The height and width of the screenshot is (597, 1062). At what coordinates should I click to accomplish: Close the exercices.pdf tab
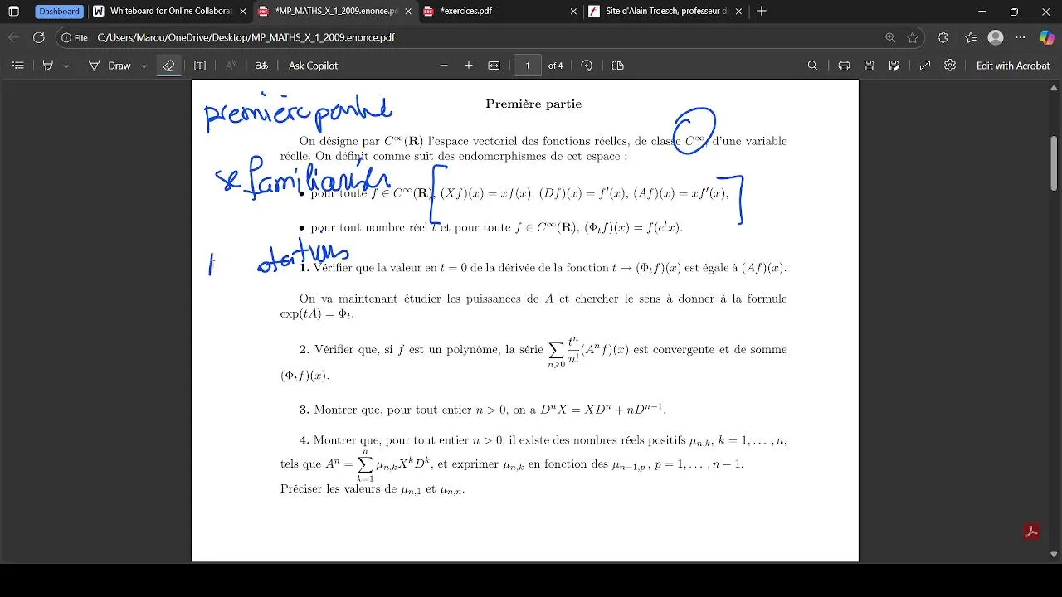click(573, 12)
